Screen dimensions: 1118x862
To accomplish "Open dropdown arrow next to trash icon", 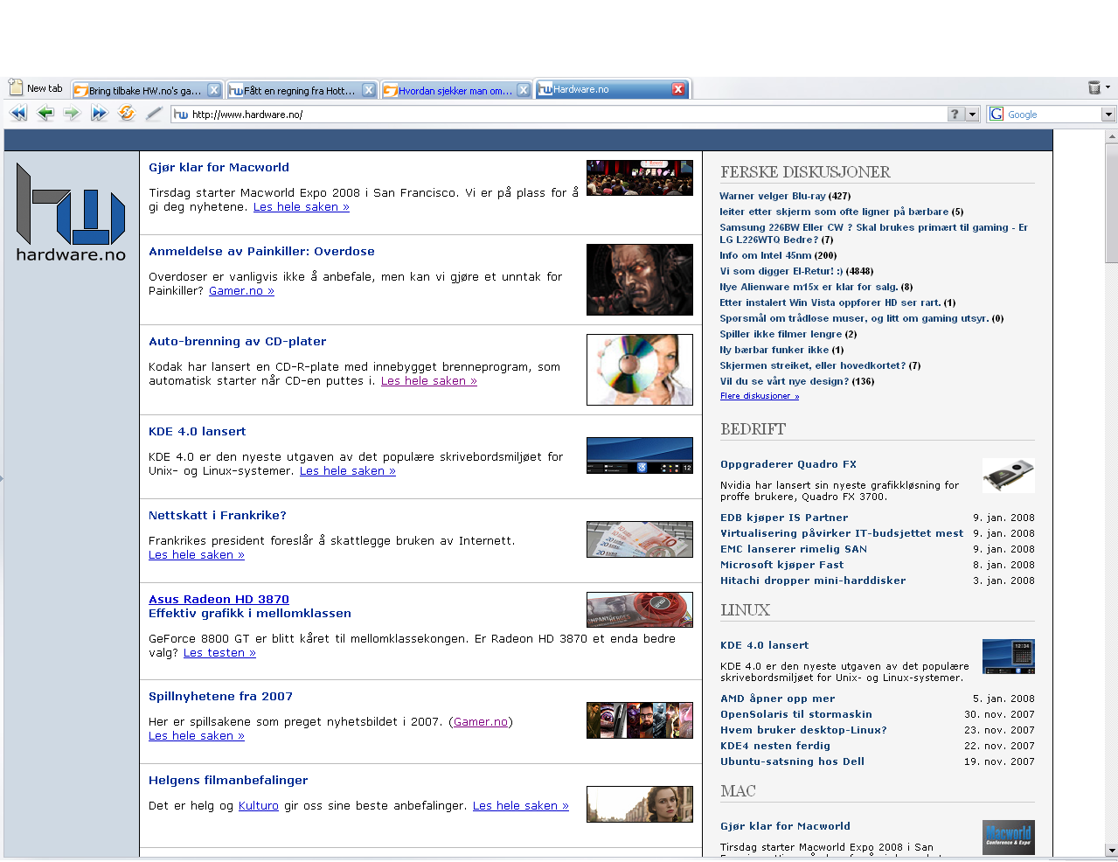I will 1108,87.
